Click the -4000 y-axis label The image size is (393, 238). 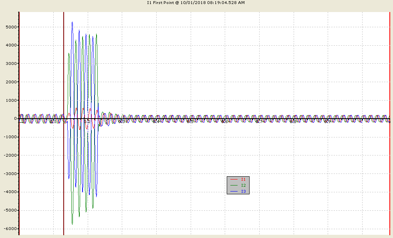click(x=10, y=192)
